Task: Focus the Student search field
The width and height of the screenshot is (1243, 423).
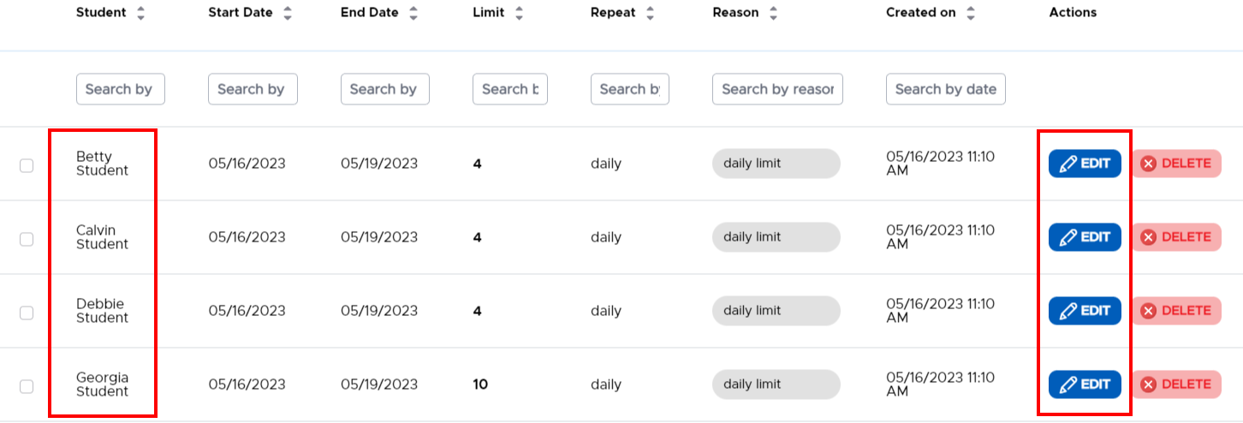Action: [120, 89]
